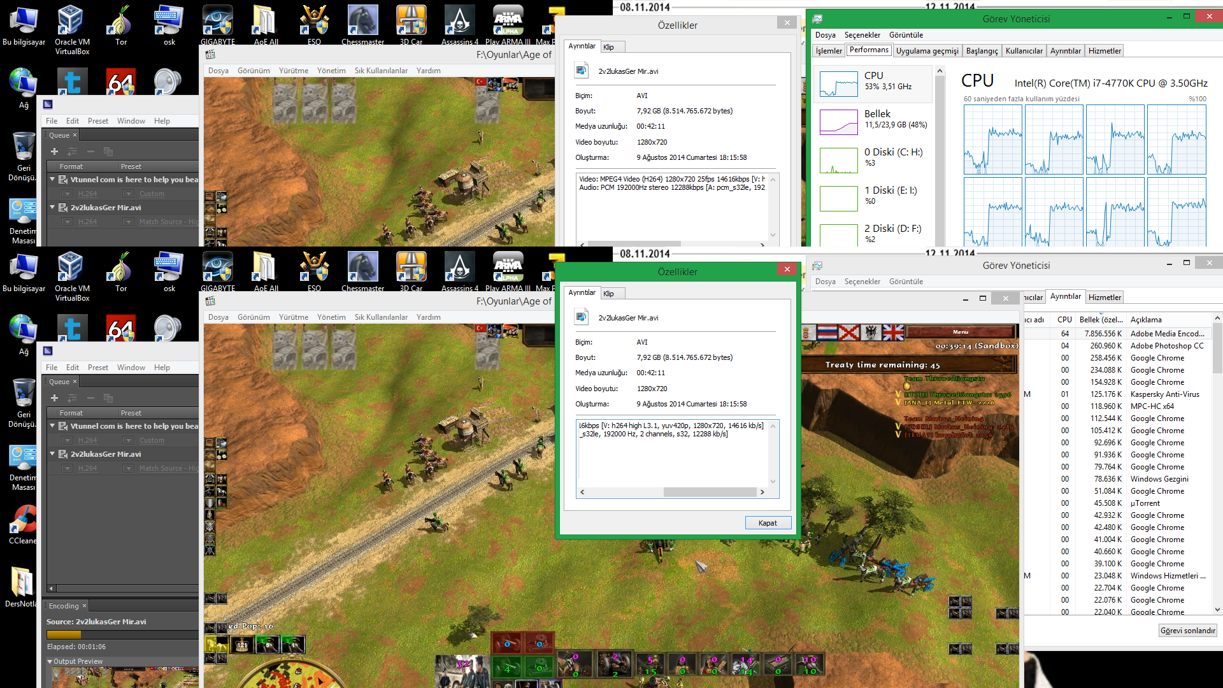Click the Görevi sonlandır button
The height and width of the screenshot is (688, 1223).
click(x=1187, y=631)
